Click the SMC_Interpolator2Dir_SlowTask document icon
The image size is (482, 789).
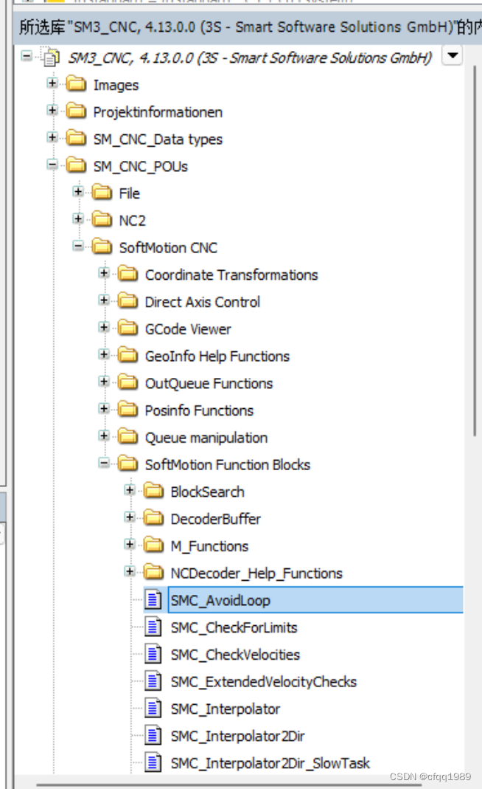pyautogui.click(x=153, y=762)
